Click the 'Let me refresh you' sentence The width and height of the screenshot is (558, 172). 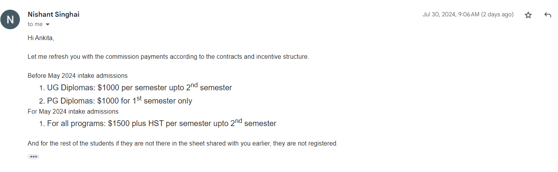[168, 57]
